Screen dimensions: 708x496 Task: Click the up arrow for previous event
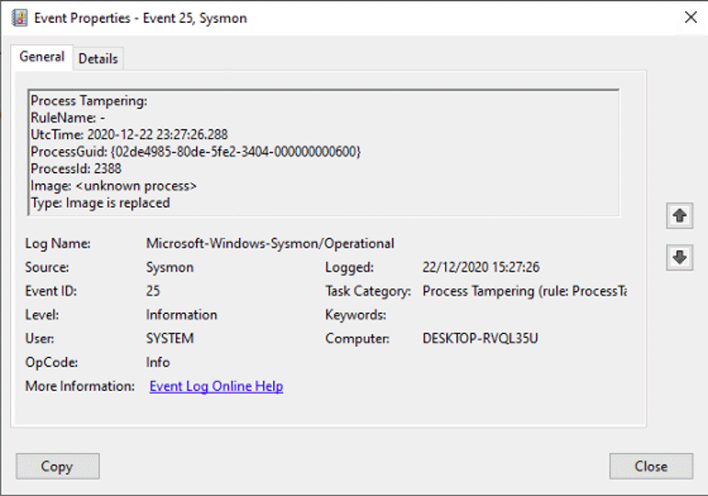coord(679,215)
